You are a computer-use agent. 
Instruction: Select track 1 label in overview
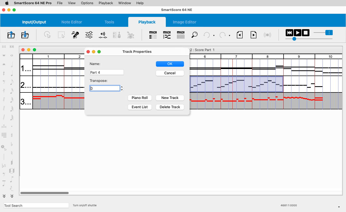tap(26, 67)
